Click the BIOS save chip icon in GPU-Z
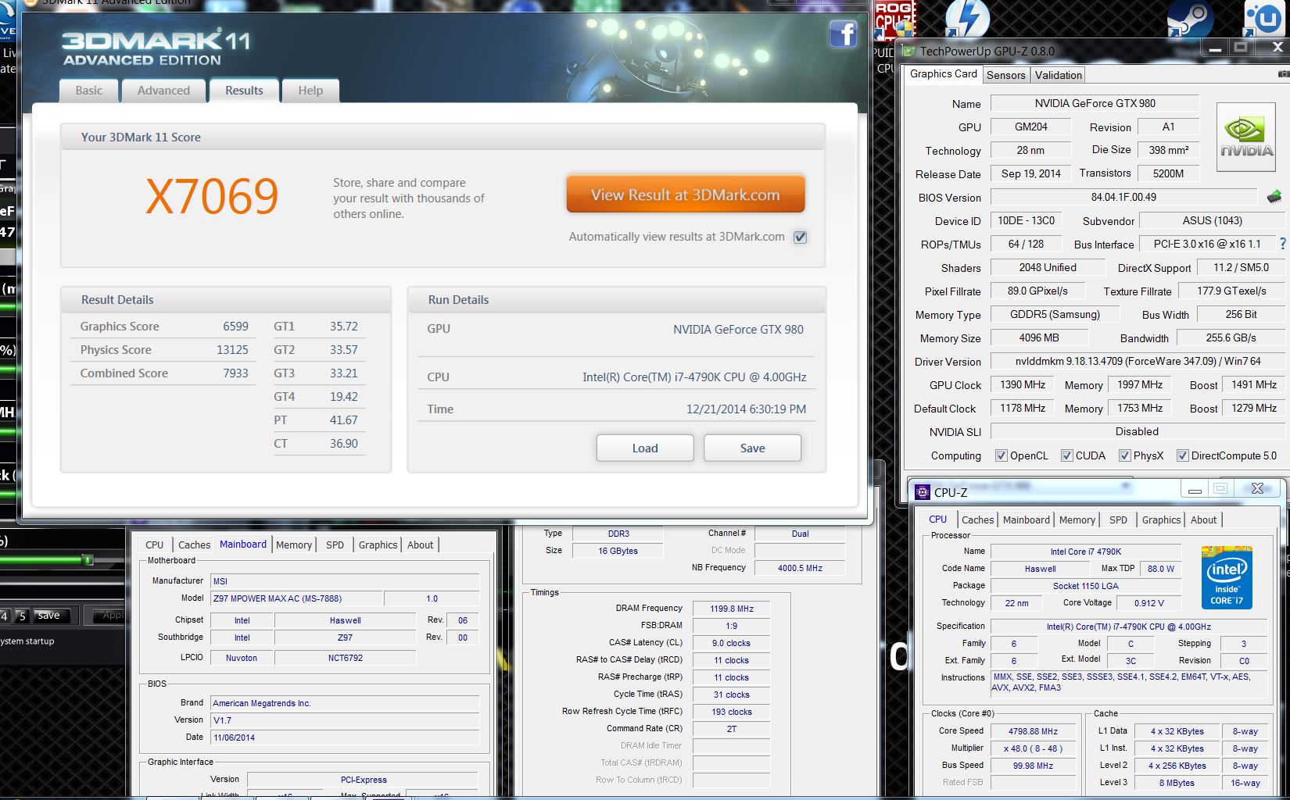1290x800 pixels. 1274,197
